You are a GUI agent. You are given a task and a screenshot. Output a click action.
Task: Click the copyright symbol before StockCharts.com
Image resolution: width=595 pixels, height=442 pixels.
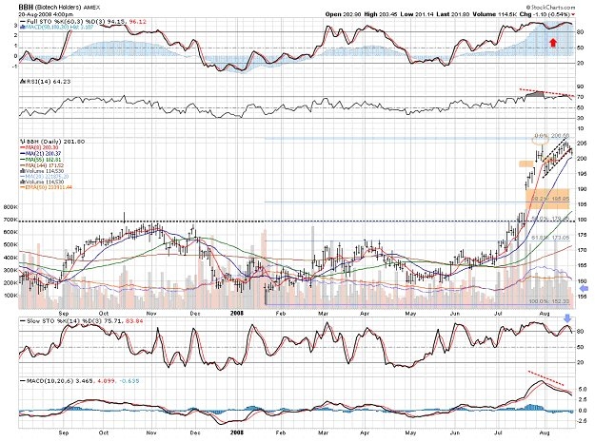[x=528, y=8]
